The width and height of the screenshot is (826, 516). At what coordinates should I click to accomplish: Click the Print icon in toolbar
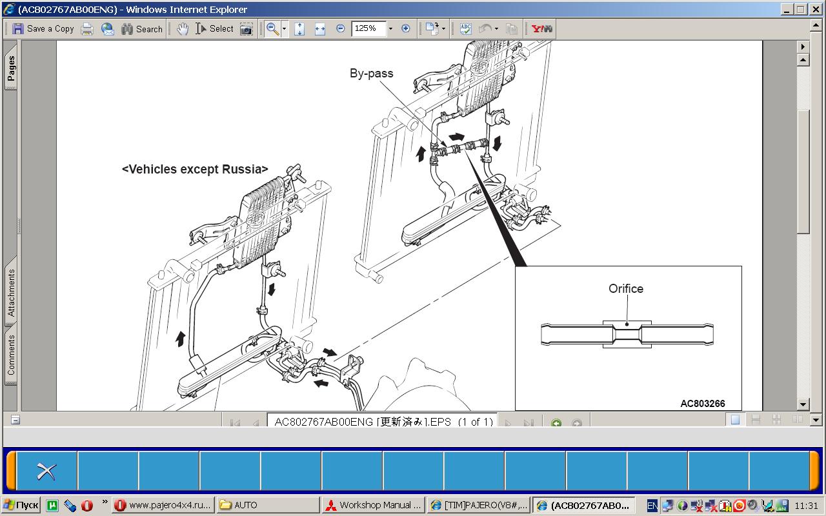click(87, 28)
